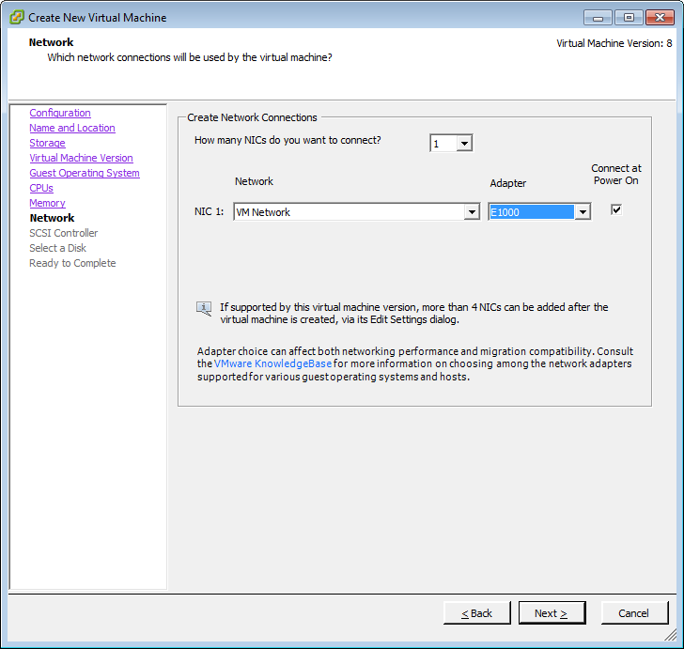Click the E1000 adapter field

tap(531, 212)
